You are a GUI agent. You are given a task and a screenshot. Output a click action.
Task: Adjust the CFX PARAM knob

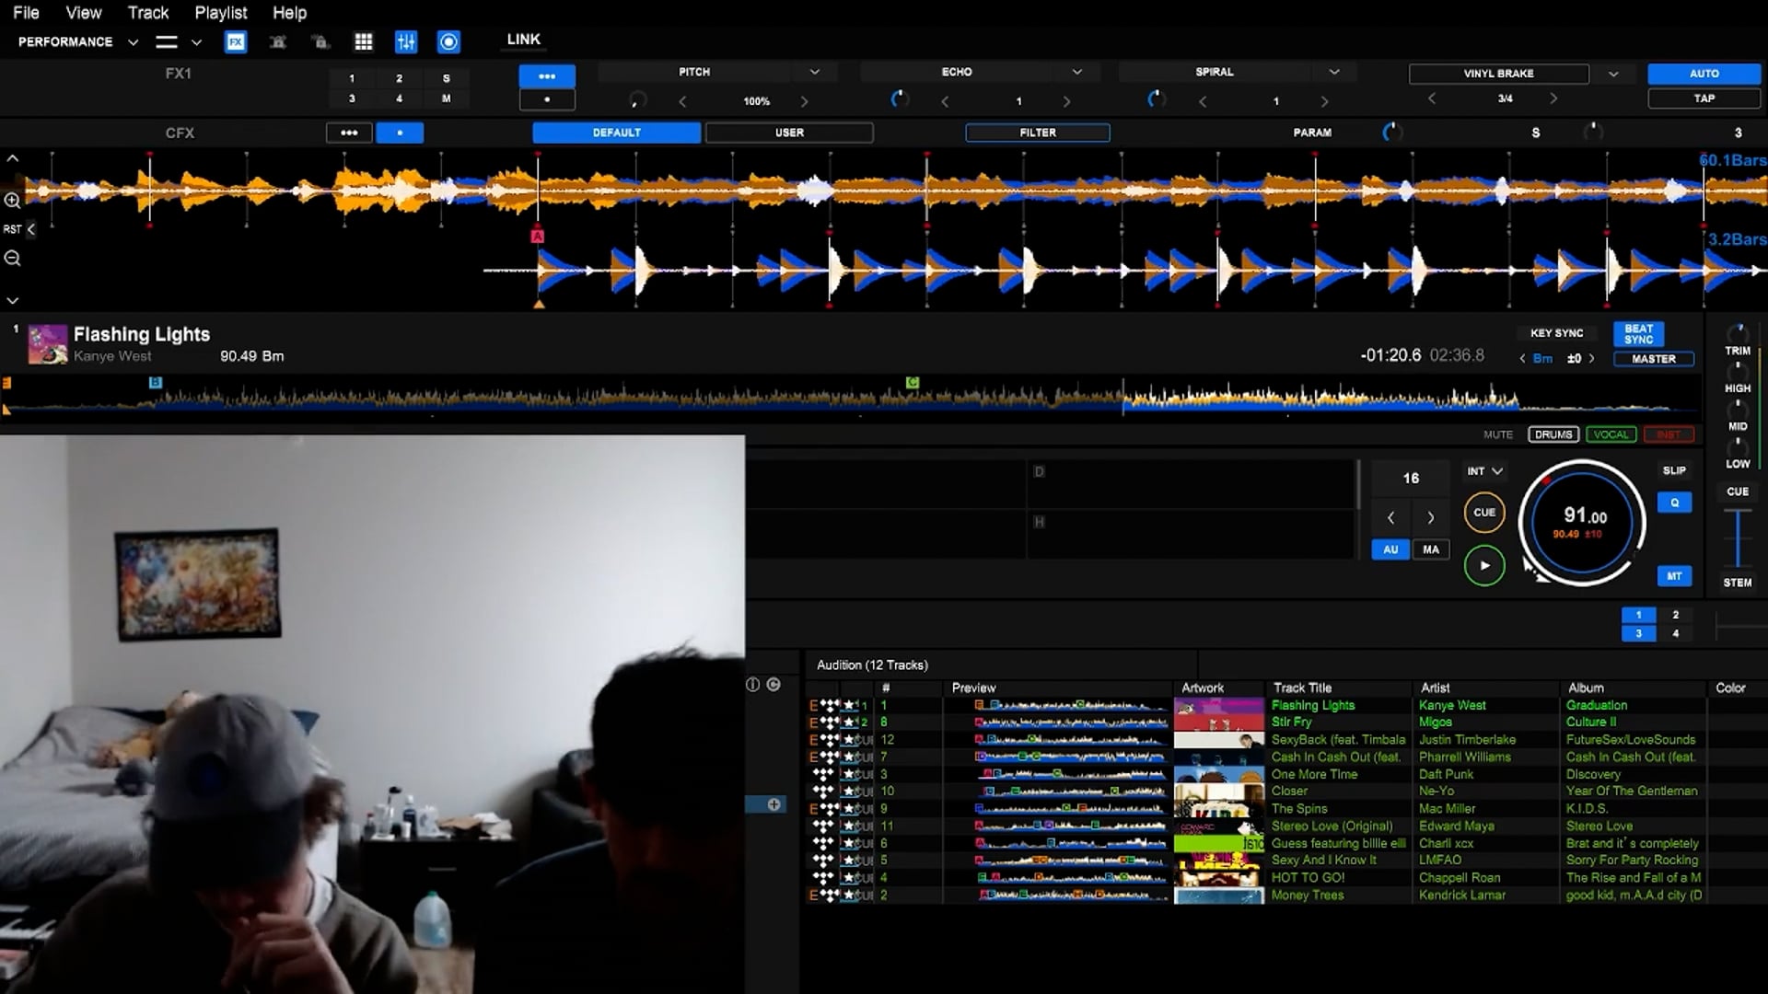[1392, 133]
